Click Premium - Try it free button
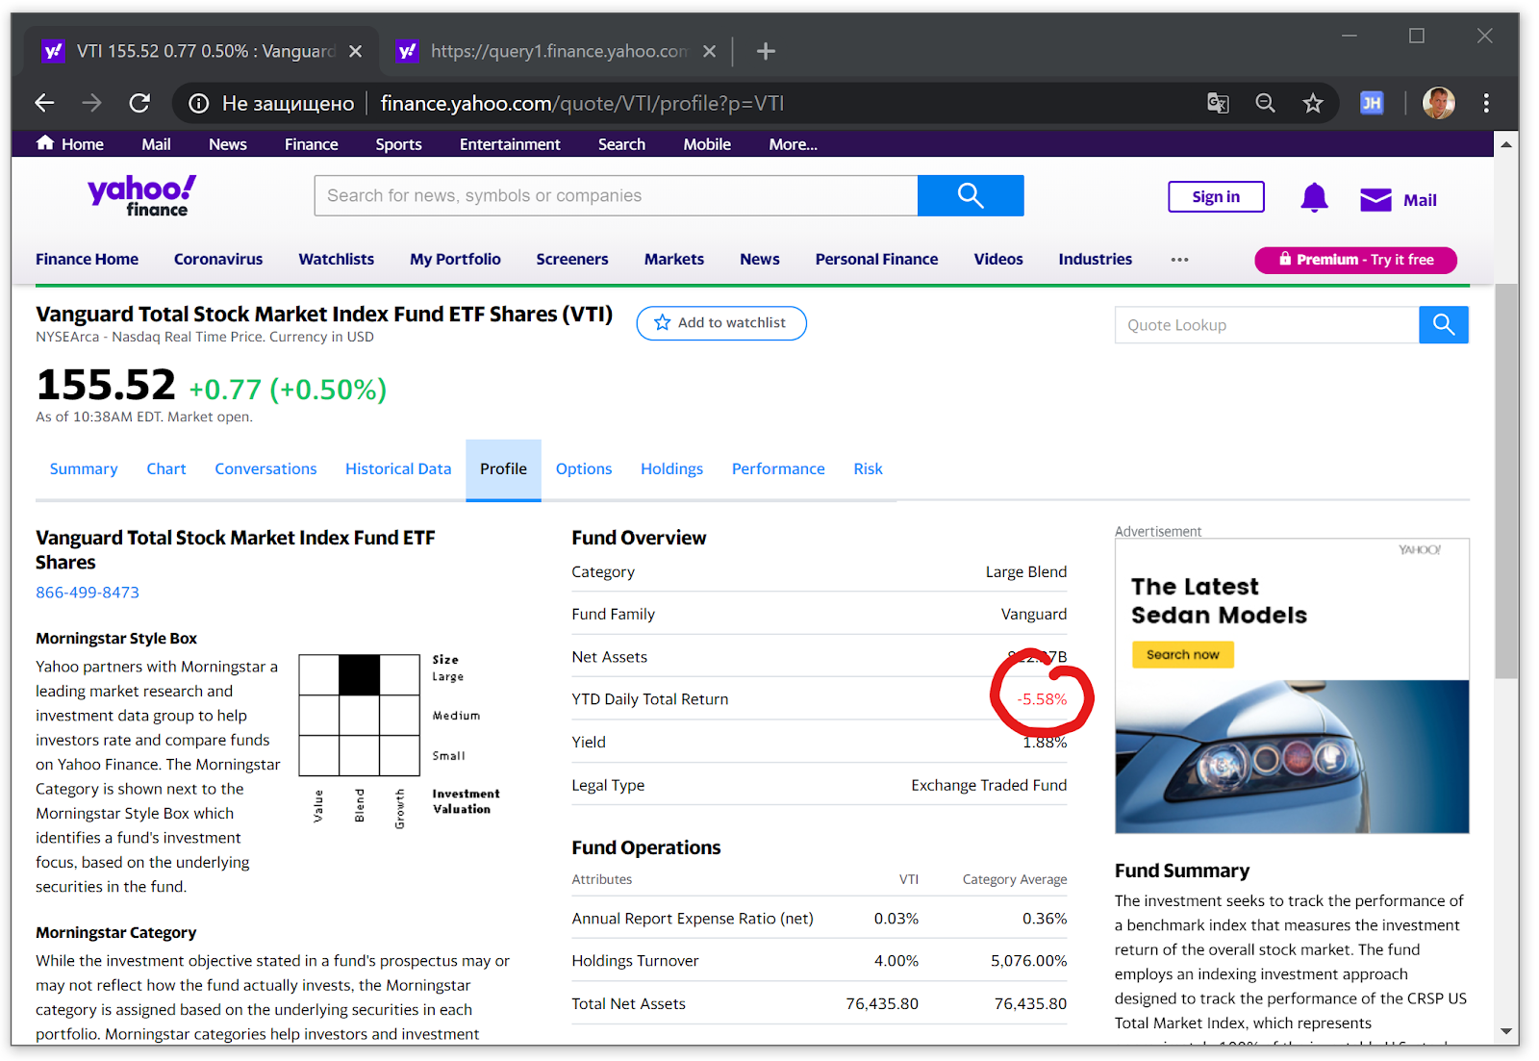This screenshot has width=1539, height=1061. pos(1354,260)
